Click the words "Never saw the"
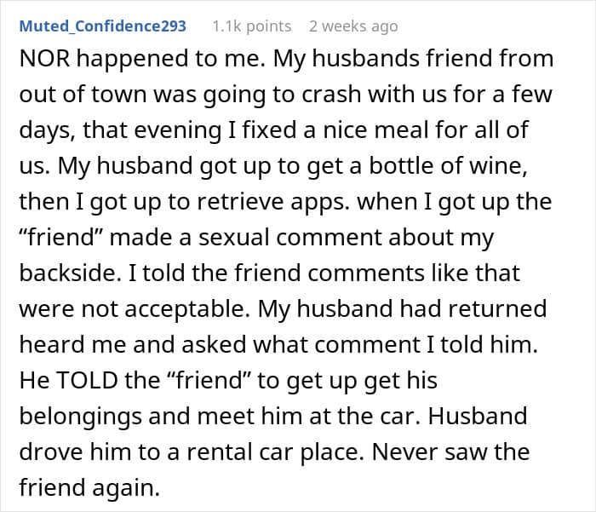Screen dimensions: 596x512 pos(474,452)
